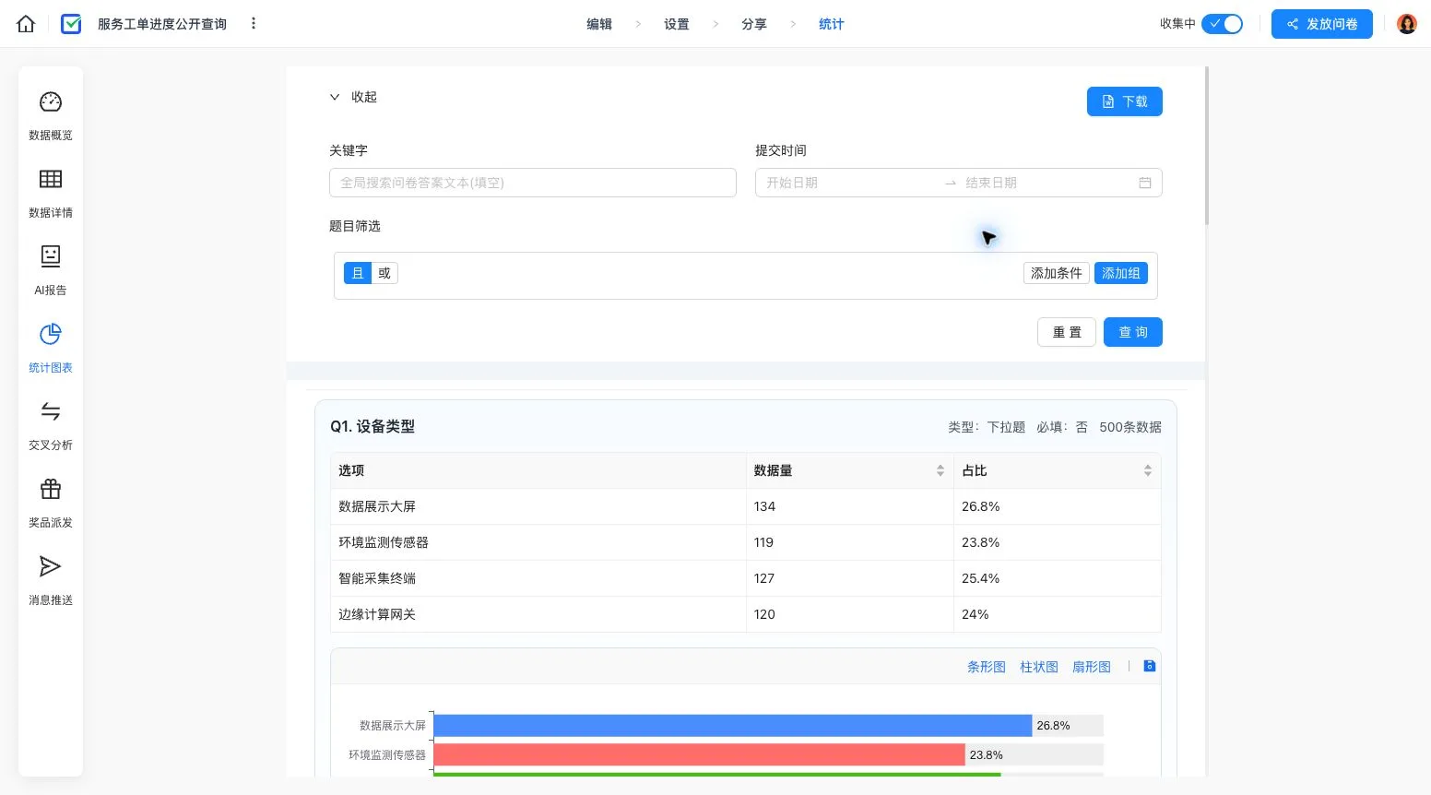Open AI报告 in sidebar
Screen dimensions: 1431x795
coord(51,270)
